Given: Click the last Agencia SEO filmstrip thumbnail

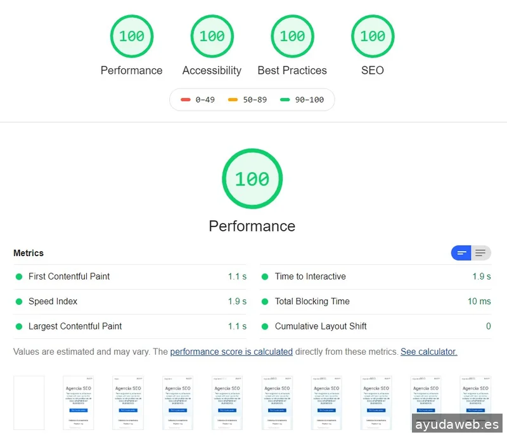Looking at the screenshot, I should [475, 402].
